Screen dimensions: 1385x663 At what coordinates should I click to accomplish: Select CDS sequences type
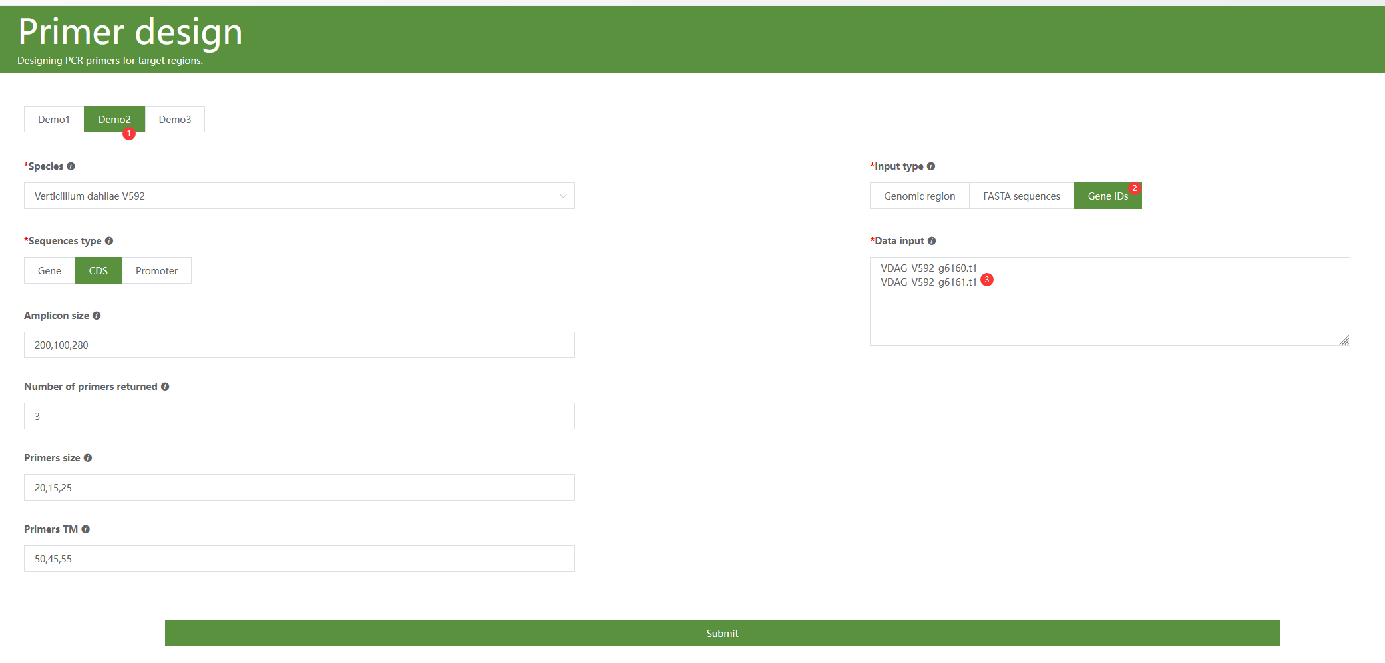[x=98, y=270]
